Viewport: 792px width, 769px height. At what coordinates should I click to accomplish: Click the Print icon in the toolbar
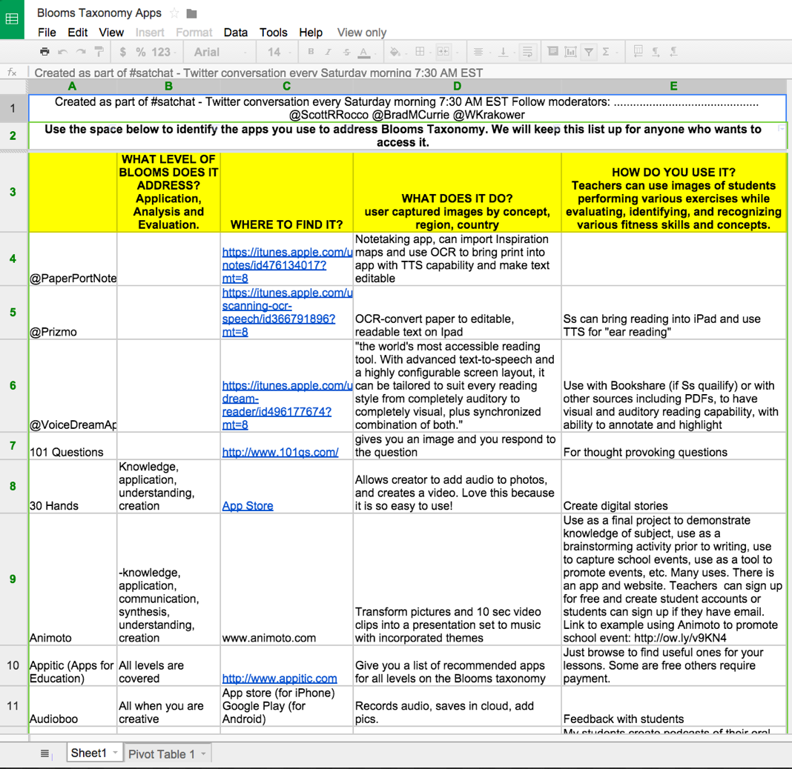pyautogui.click(x=44, y=51)
